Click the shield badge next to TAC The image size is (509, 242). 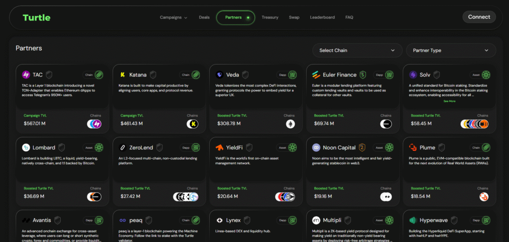click(49, 75)
